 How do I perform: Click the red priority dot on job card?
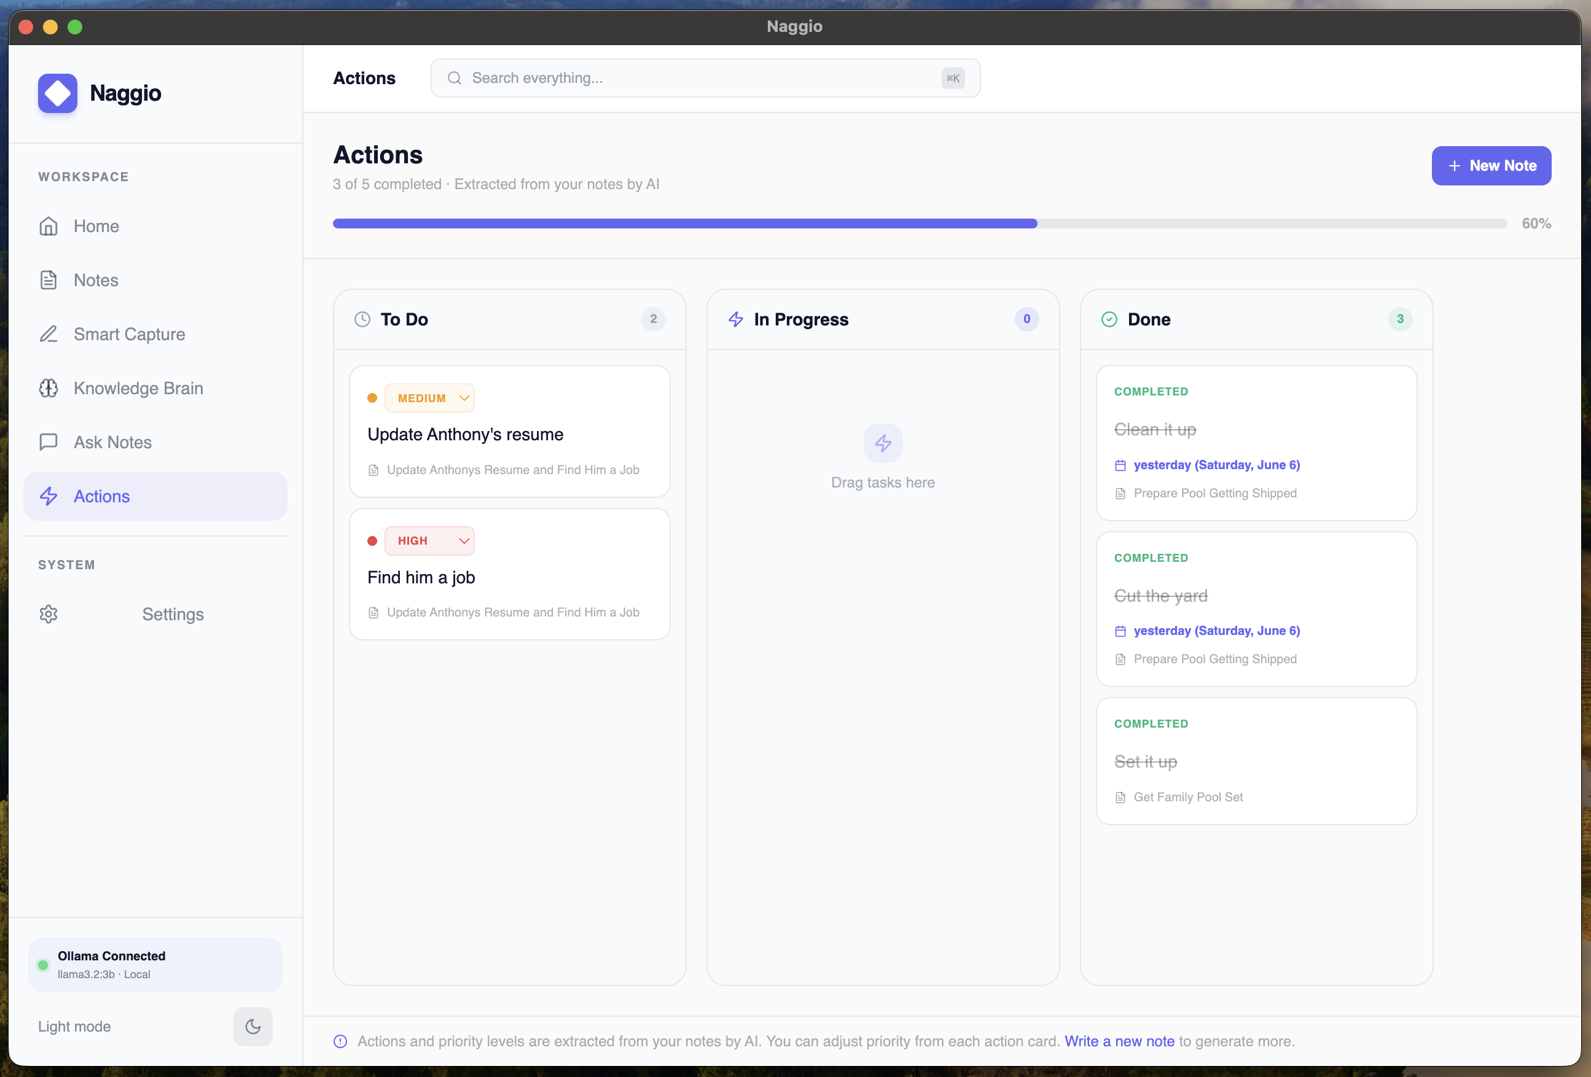point(372,540)
